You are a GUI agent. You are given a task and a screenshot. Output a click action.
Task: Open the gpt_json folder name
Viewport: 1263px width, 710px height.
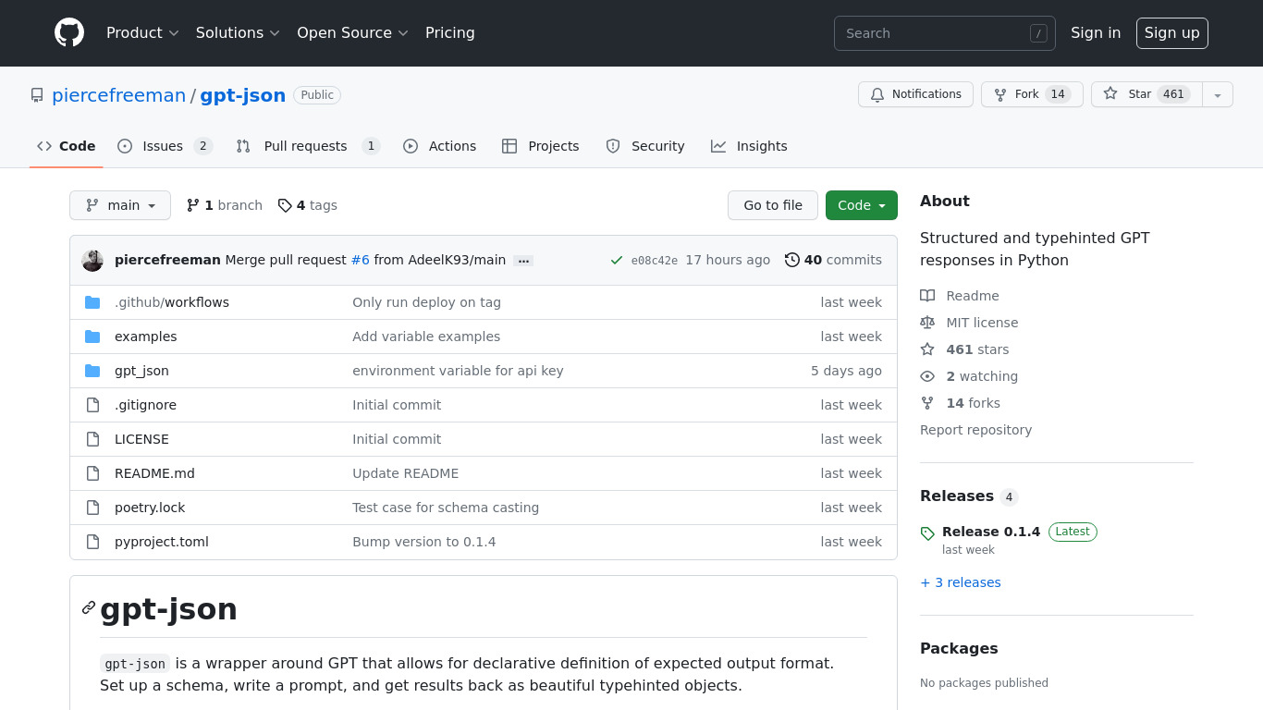pos(141,371)
